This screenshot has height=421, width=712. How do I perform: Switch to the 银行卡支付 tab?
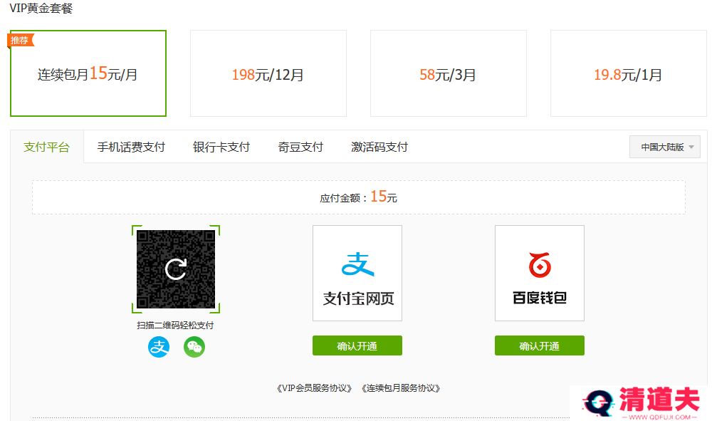[221, 146]
